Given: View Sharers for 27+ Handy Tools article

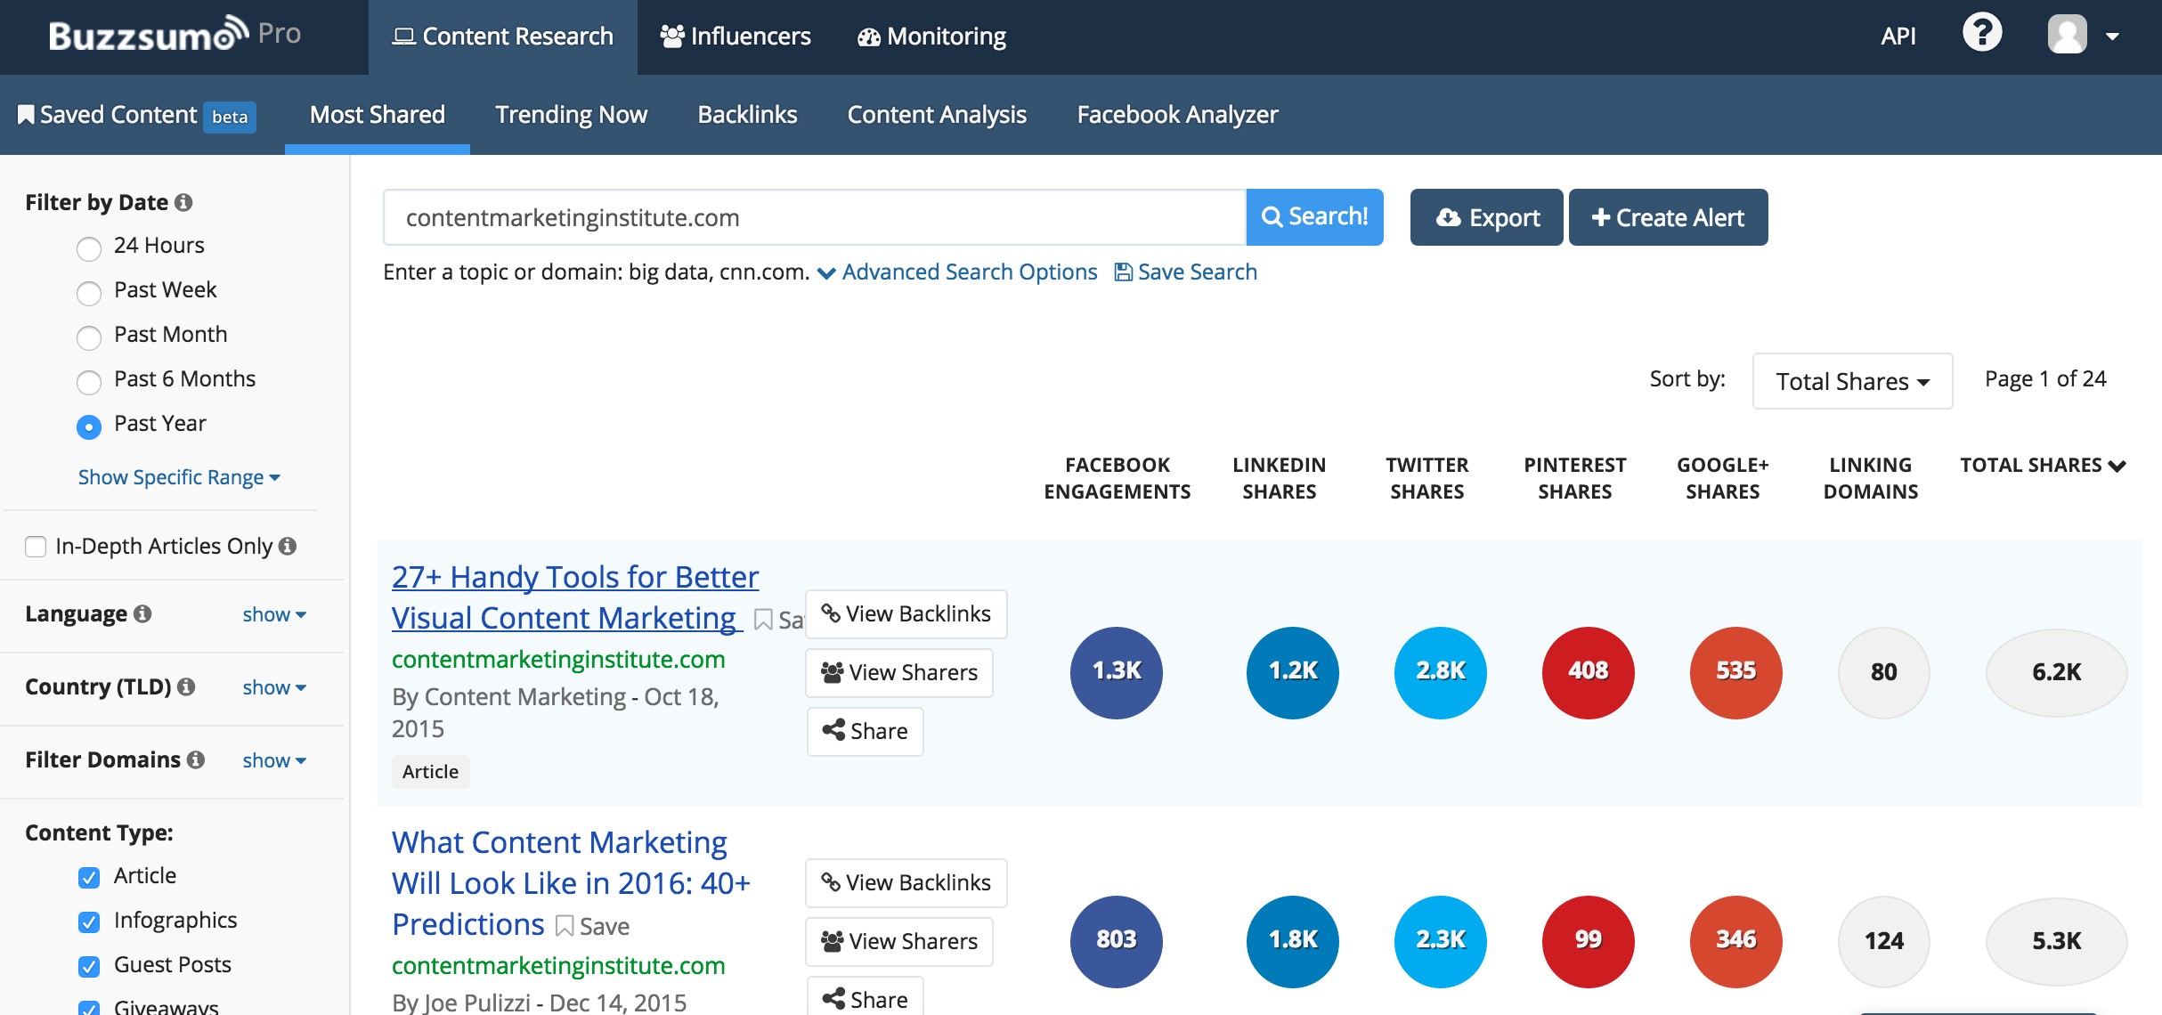Looking at the screenshot, I should [x=899, y=672].
